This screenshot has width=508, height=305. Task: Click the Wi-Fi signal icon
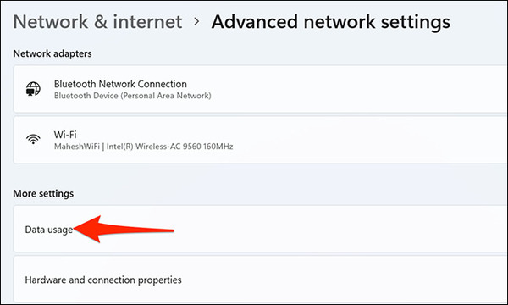(x=33, y=140)
